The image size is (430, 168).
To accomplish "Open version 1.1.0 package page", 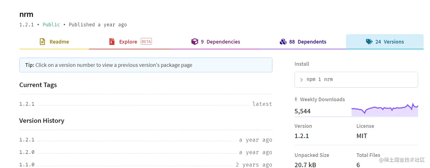I will 27,165.
